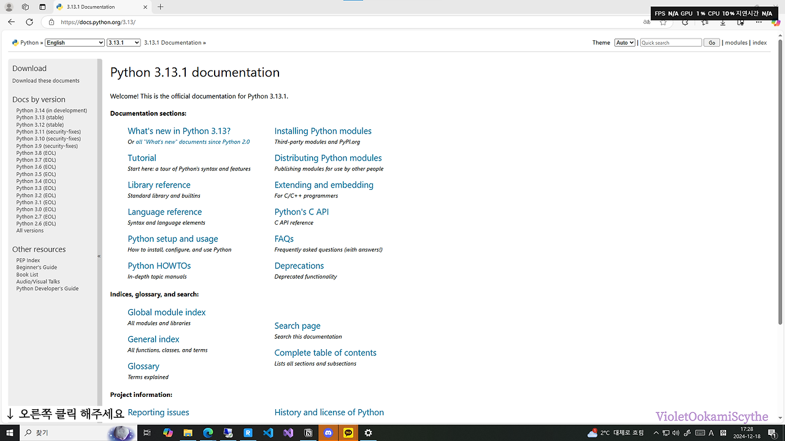The width and height of the screenshot is (785, 441).
Task: Open PEP Index under Other resources
Action: [28, 260]
